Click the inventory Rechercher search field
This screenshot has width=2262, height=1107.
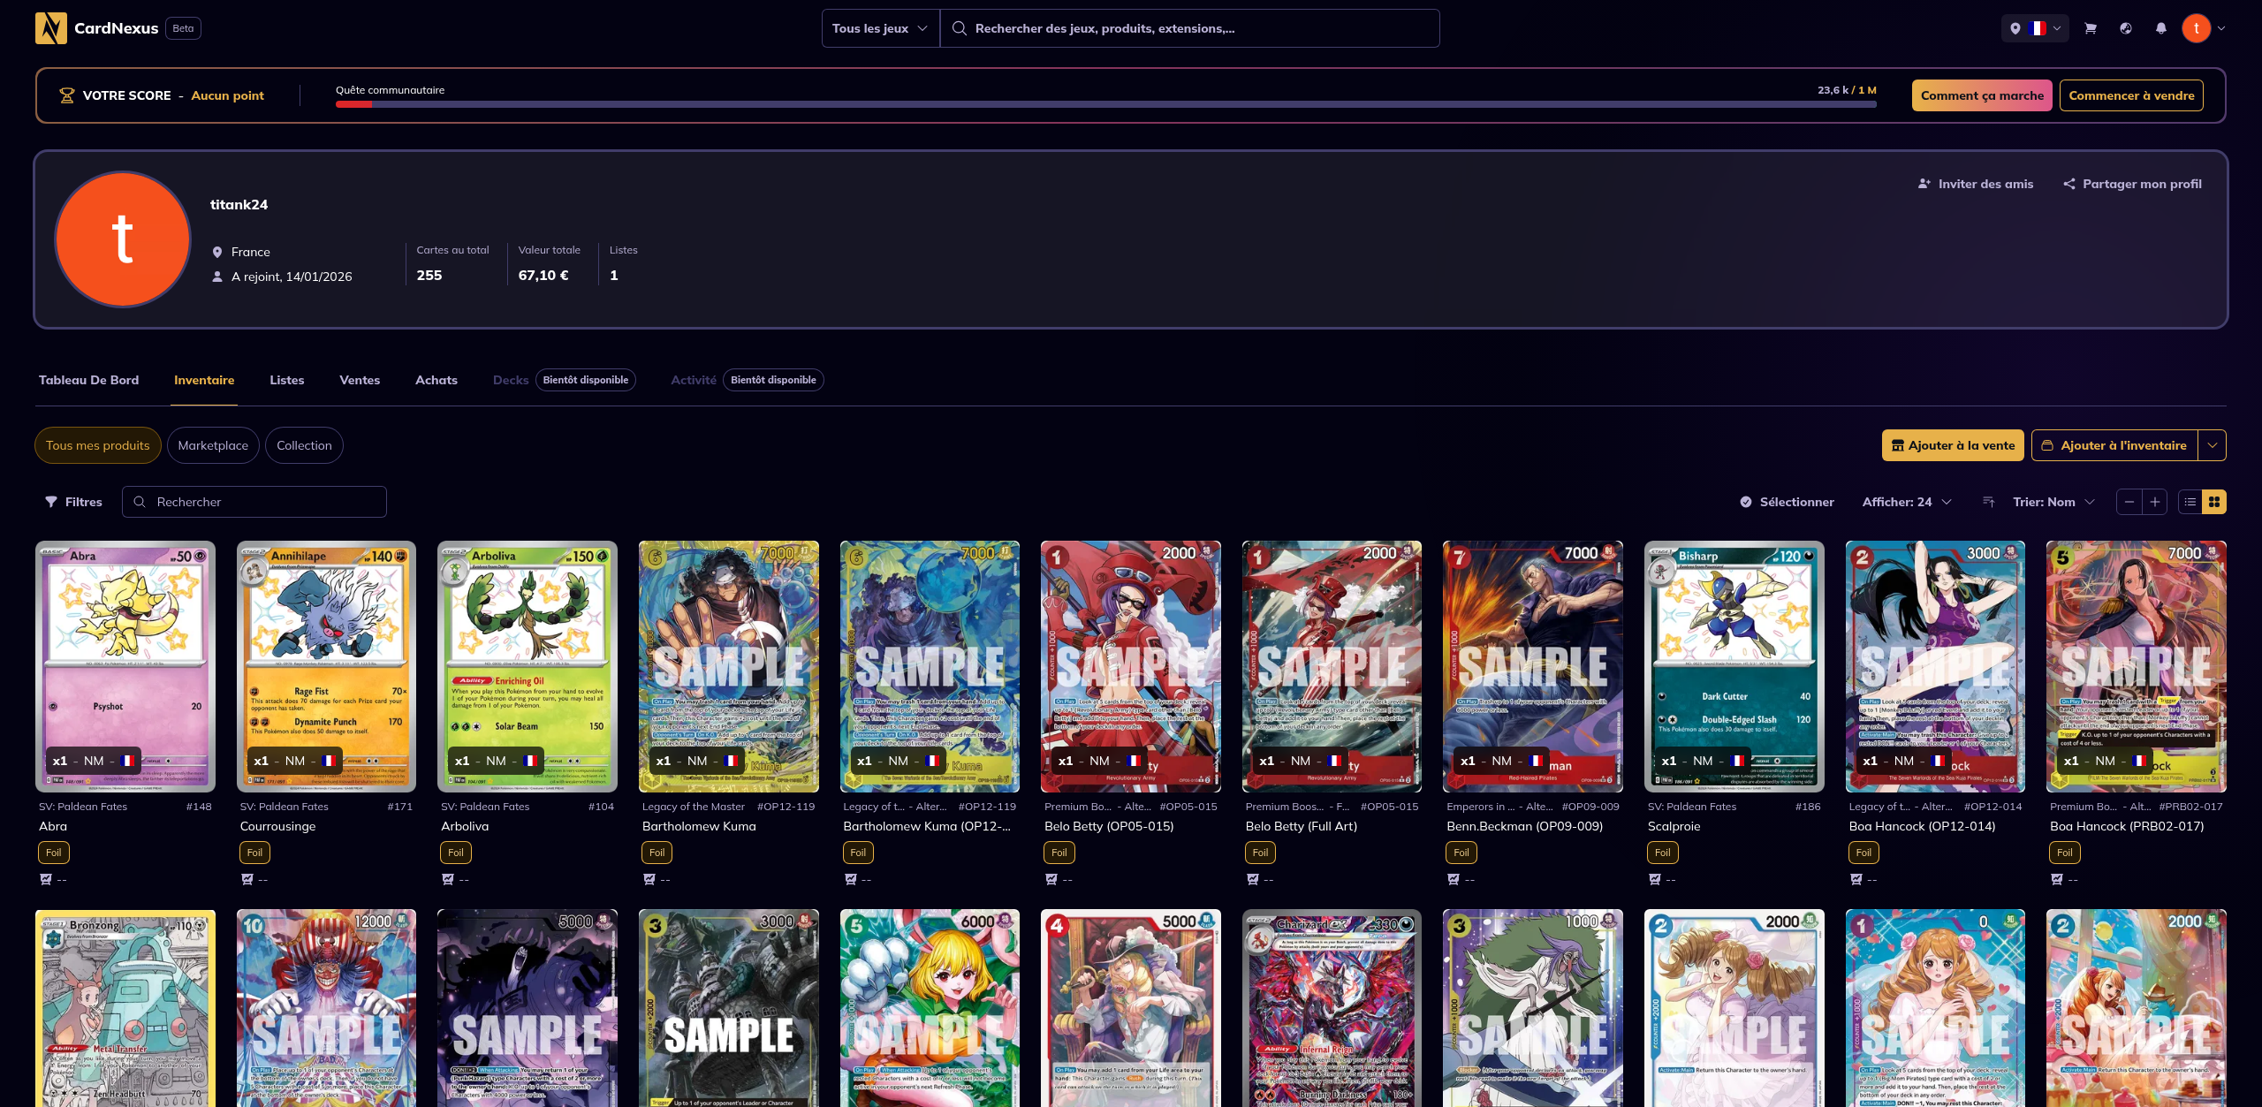click(x=265, y=502)
